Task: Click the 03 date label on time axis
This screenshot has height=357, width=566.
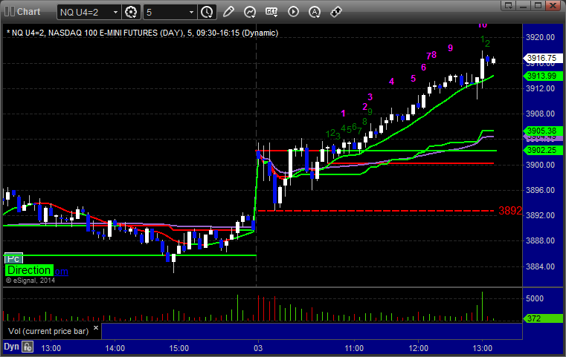Action: coord(258,348)
